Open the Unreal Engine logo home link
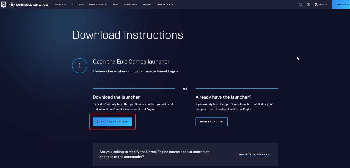The image size is (350, 168). [x=29, y=5]
